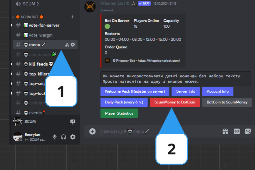The height and width of the screenshot is (170, 255).
Task: Click the БОТ verified badge
Action: pyautogui.click(x=144, y=4)
